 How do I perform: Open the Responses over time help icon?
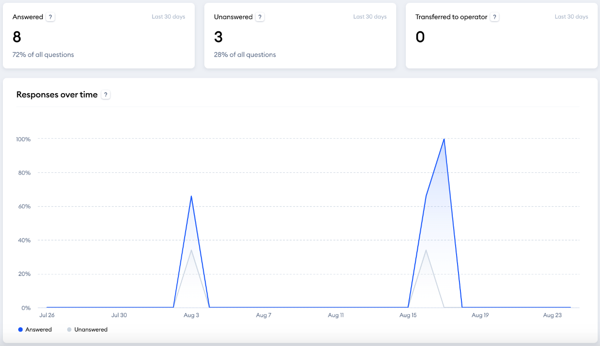[x=106, y=94]
